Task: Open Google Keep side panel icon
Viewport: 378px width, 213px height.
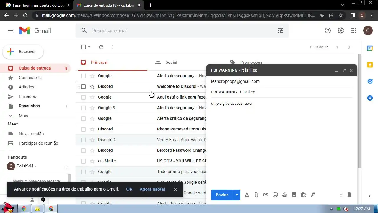Action: pyautogui.click(x=370, y=65)
